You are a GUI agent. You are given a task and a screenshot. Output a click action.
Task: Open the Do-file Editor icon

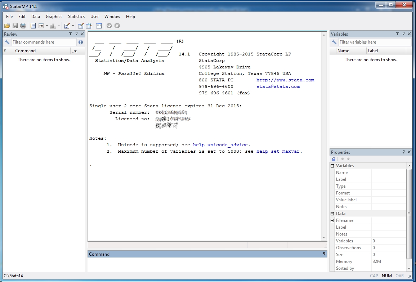(x=67, y=26)
